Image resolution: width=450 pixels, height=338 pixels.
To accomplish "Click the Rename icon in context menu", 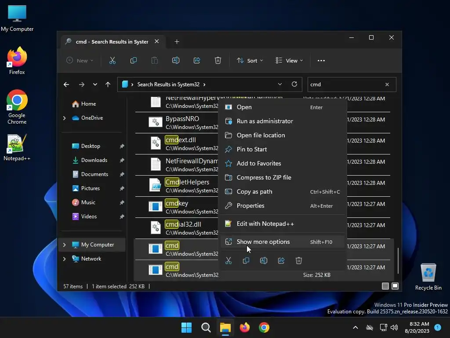I will click(x=264, y=261).
